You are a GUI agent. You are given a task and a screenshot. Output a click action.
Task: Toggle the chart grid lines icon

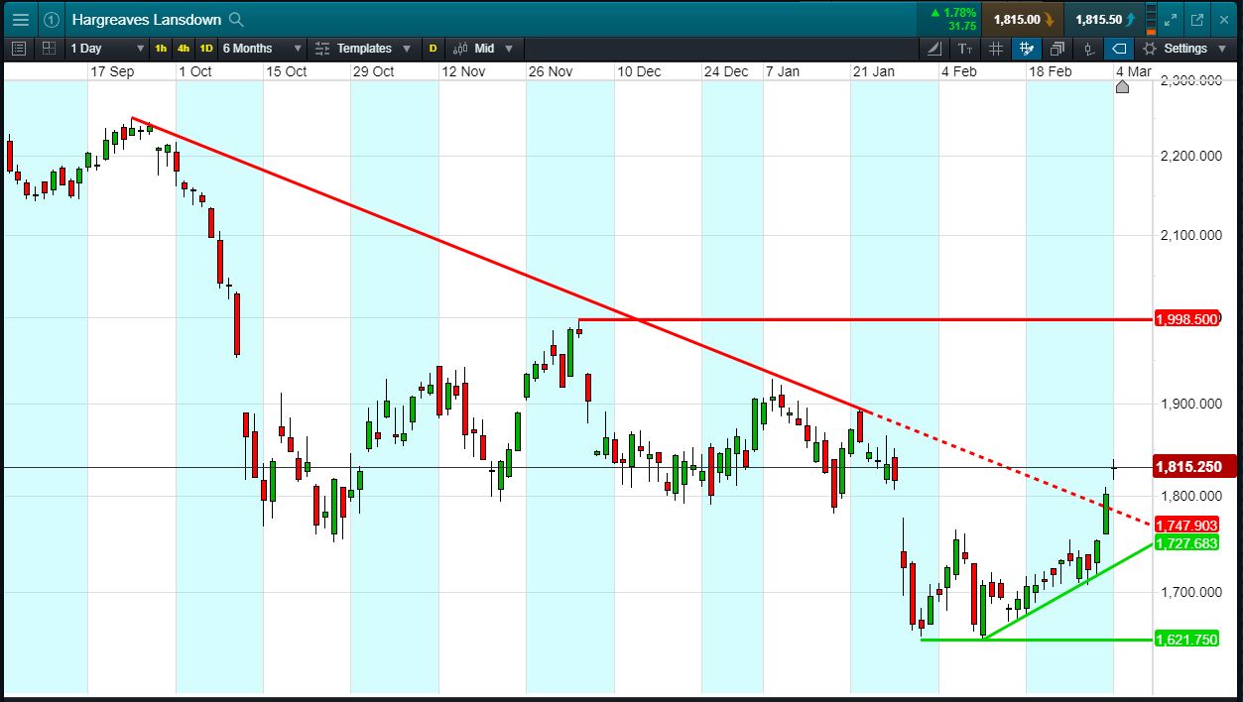(x=996, y=48)
